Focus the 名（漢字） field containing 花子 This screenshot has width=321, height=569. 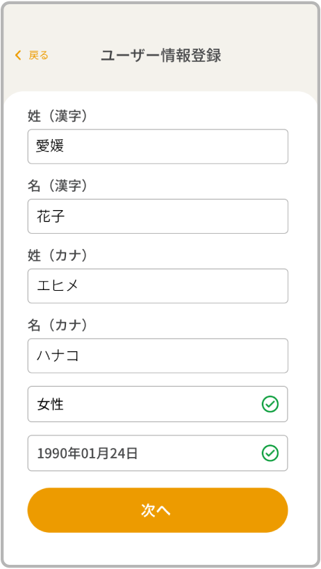158,216
